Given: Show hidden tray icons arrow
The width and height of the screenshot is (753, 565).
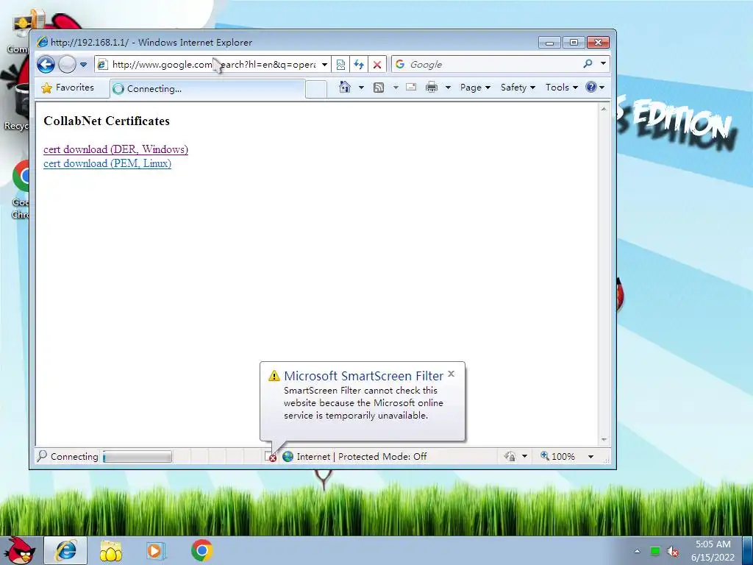Looking at the screenshot, I should coord(637,551).
